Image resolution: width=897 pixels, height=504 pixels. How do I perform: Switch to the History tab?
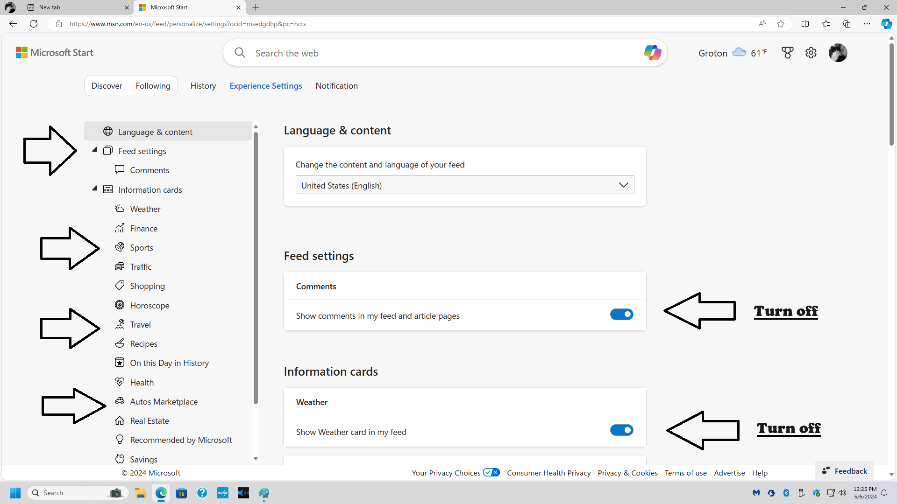pos(203,86)
